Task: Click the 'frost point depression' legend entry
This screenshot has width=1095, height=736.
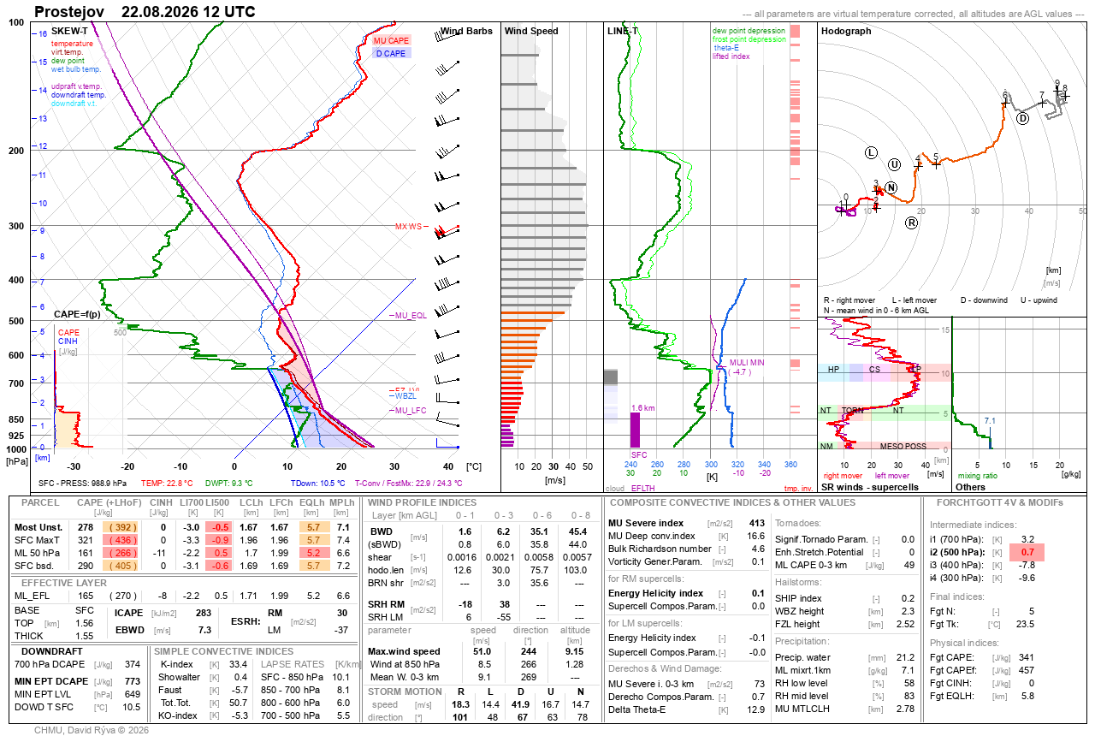Action: pyautogui.click(x=749, y=39)
